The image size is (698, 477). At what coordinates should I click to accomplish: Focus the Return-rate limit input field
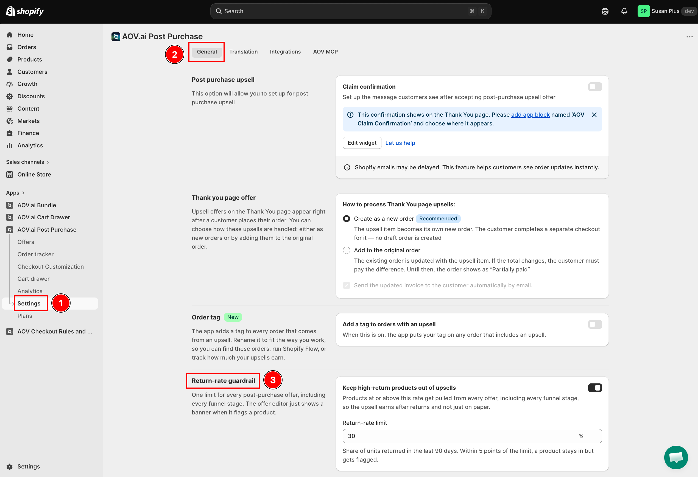pos(472,436)
